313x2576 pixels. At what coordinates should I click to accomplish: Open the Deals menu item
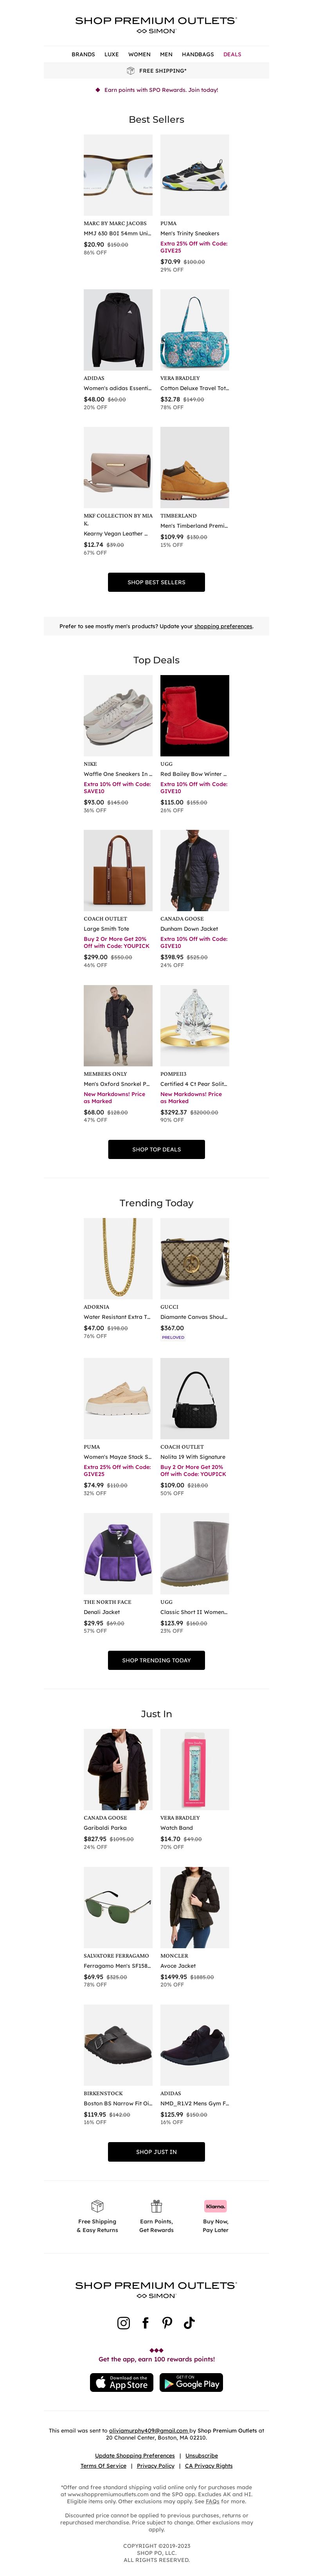point(232,54)
